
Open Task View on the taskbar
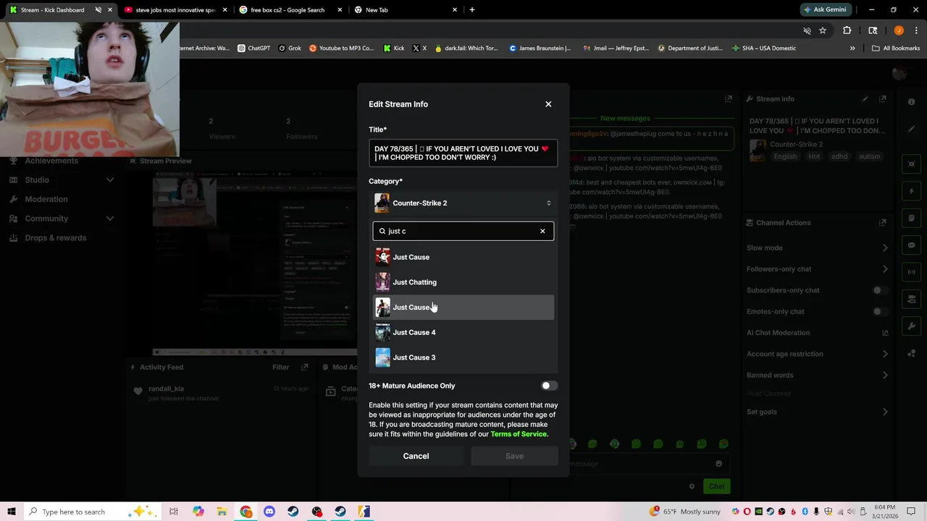click(x=174, y=512)
